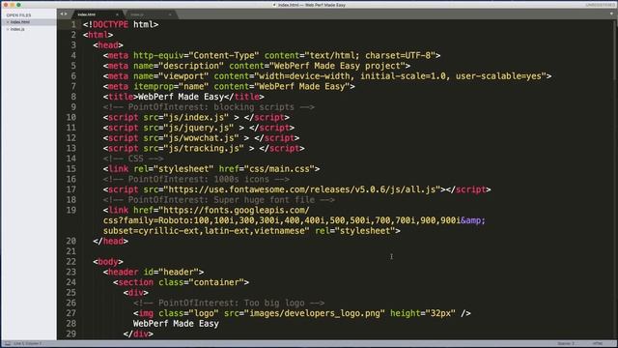This screenshot has width=618, height=348.
Task: Click the "js/tracking.js" script source
Action: coord(204,148)
